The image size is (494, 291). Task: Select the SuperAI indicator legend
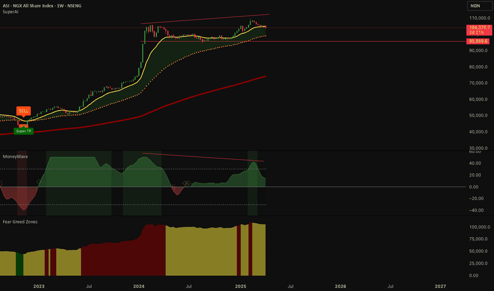[x=11, y=12]
